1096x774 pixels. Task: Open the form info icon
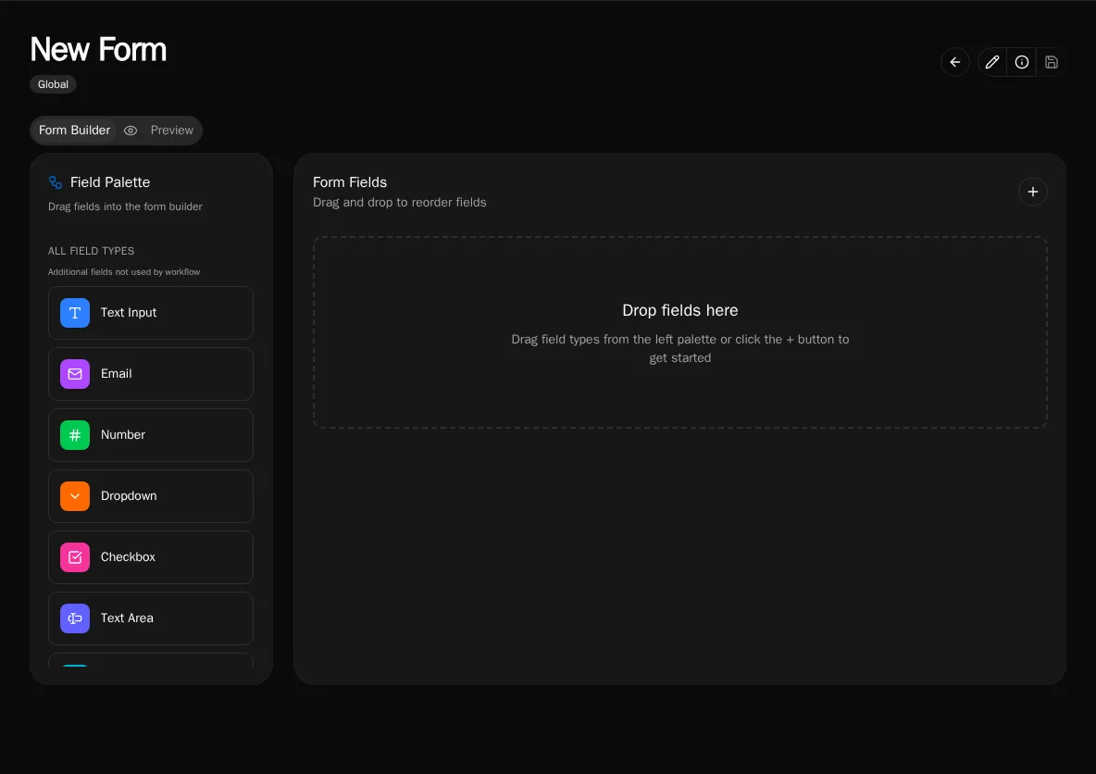click(1021, 62)
